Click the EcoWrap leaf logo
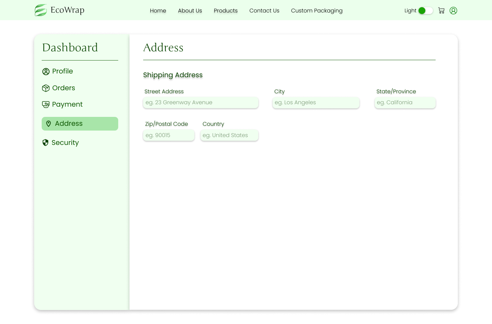Viewport: 492px width, 324px height. pos(41,10)
